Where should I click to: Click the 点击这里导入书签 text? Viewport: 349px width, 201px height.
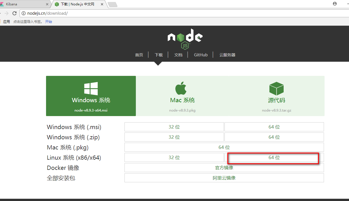point(28,22)
